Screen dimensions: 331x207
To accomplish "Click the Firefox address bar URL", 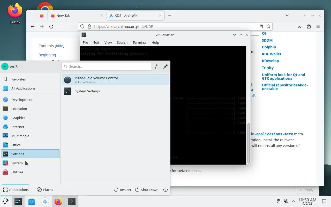I will pyautogui.click(x=124, y=26).
